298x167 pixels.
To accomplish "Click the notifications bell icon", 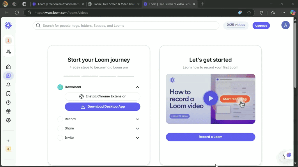I will (8, 85).
